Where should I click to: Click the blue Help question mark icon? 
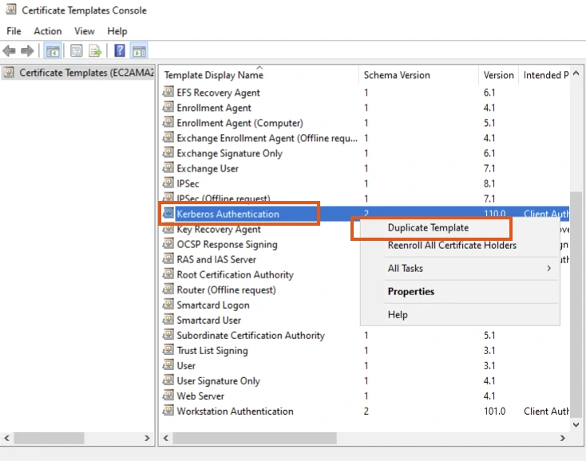(119, 51)
